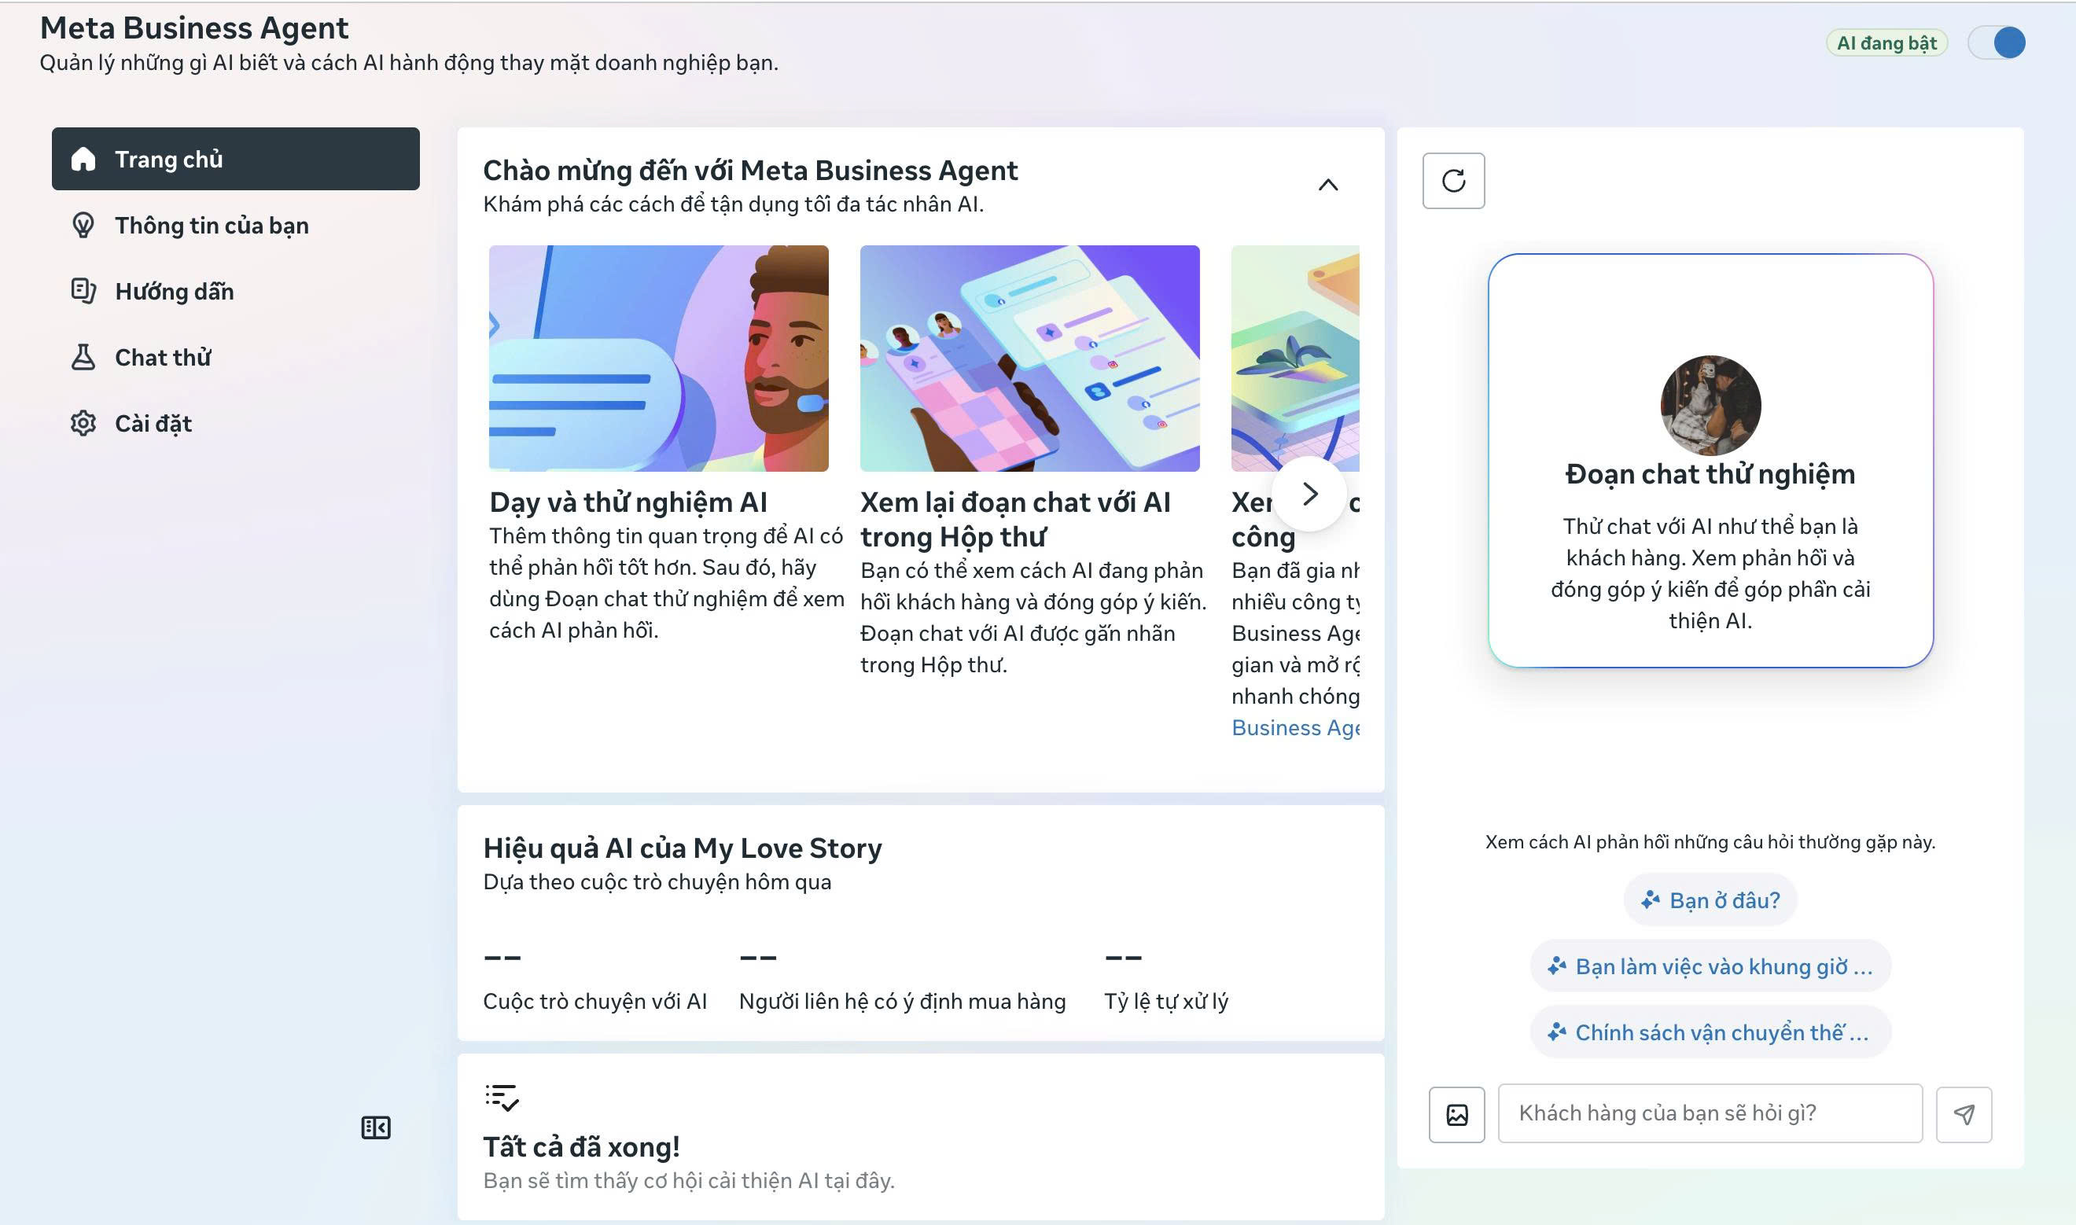
Task: Ask suggested question Bạn ở đâu?
Action: [1710, 899]
